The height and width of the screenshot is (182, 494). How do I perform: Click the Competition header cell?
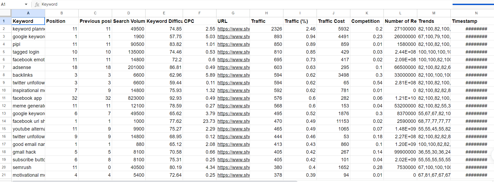click(x=367, y=21)
